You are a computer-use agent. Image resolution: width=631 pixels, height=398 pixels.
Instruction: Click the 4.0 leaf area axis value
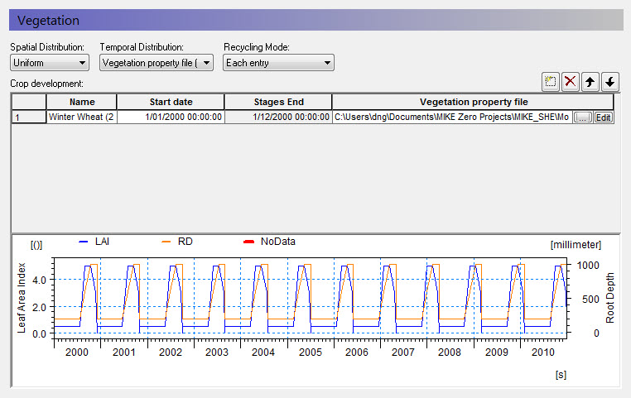pyautogui.click(x=39, y=281)
